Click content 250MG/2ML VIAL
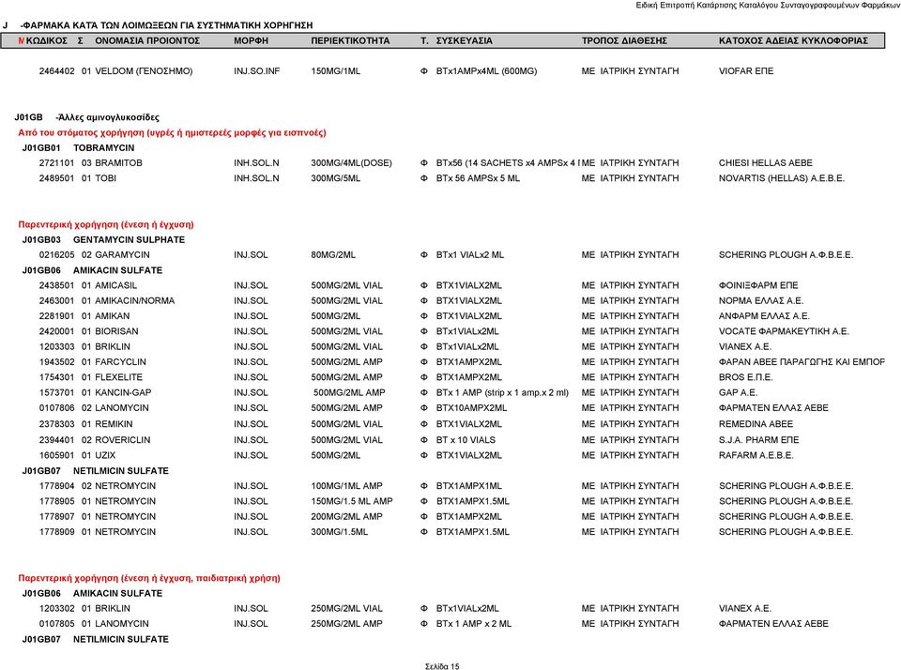901x670 pixels. click(346, 608)
